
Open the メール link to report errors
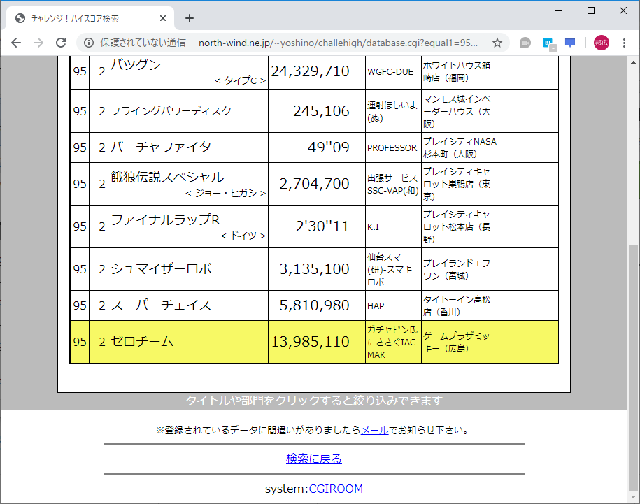click(373, 430)
